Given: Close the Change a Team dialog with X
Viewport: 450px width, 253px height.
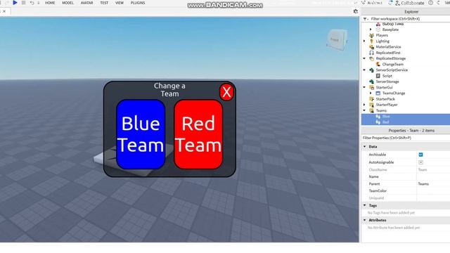Looking at the screenshot, I should coord(226,92).
